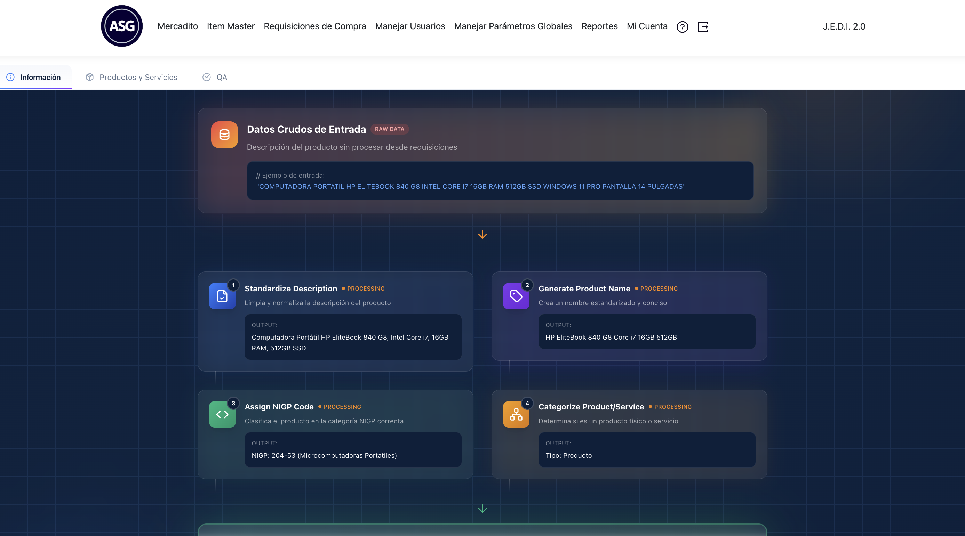The image size is (965, 536).
Task: Click the RAW DATA badge
Action: pyautogui.click(x=390, y=129)
